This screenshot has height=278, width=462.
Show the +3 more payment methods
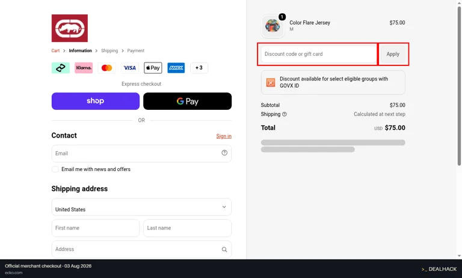click(199, 68)
